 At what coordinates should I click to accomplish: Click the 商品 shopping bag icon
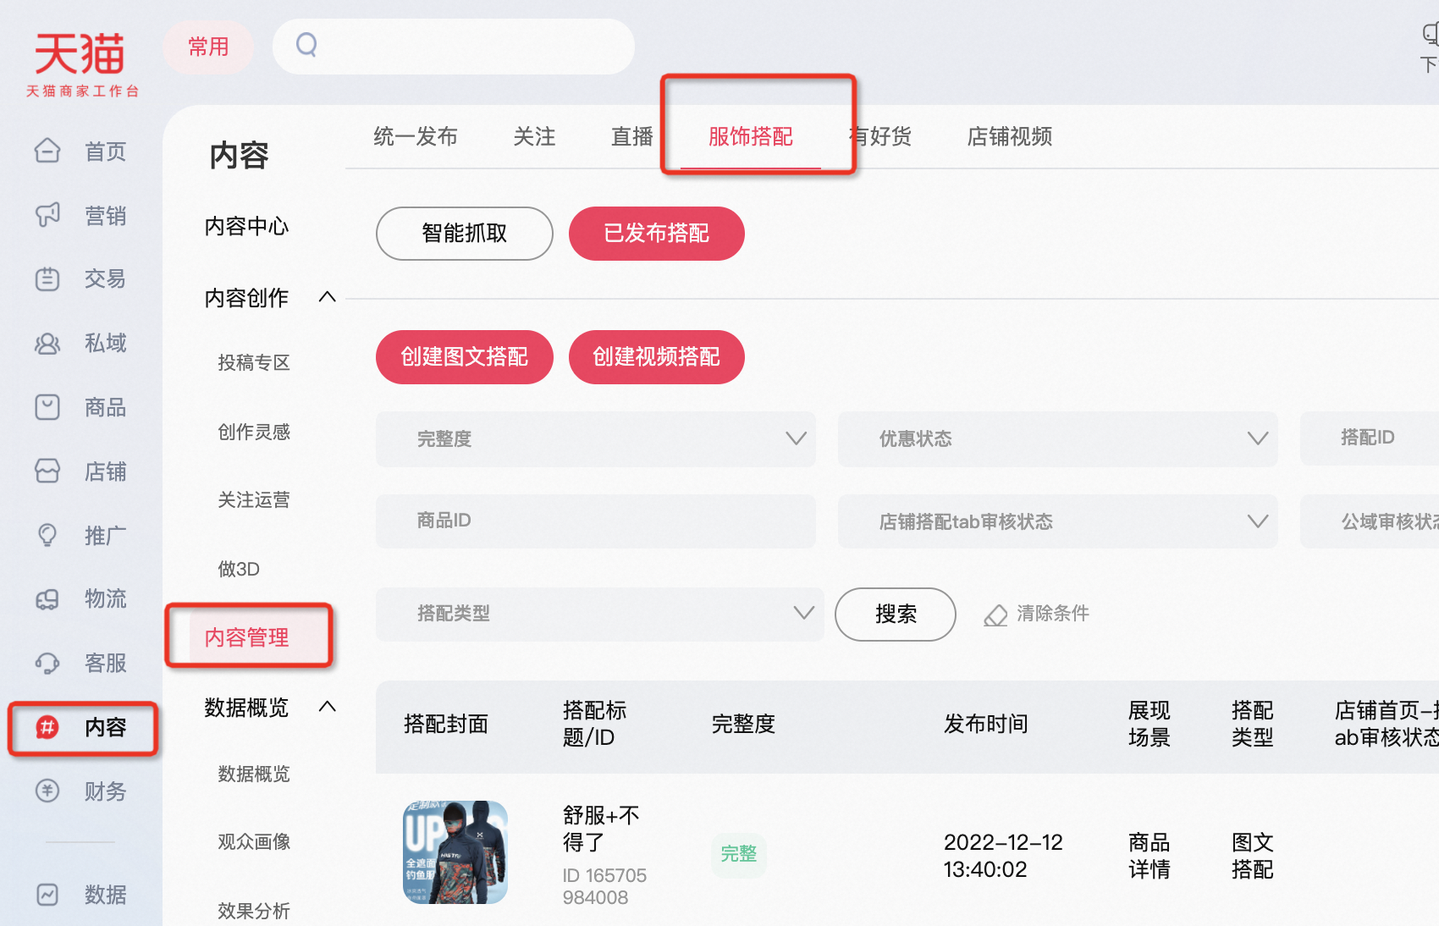[47, 407]
